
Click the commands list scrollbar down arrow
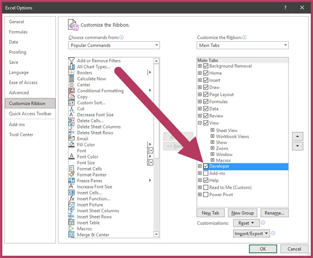(x=156, y=234)
